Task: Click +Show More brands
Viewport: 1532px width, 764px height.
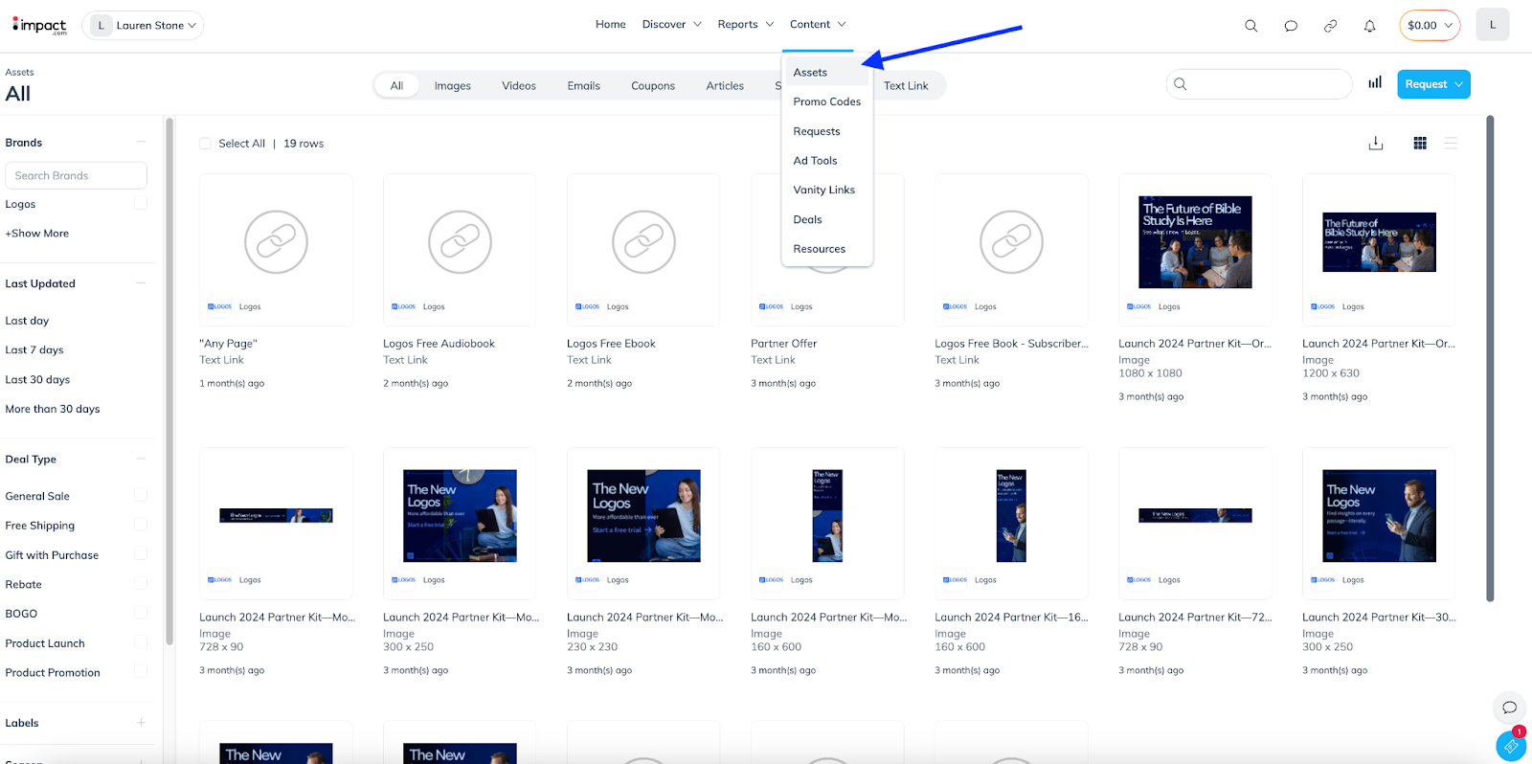Action: click(37, 234)
